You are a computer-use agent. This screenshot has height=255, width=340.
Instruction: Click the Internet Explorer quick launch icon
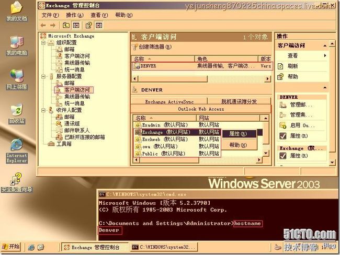point(31,247)
